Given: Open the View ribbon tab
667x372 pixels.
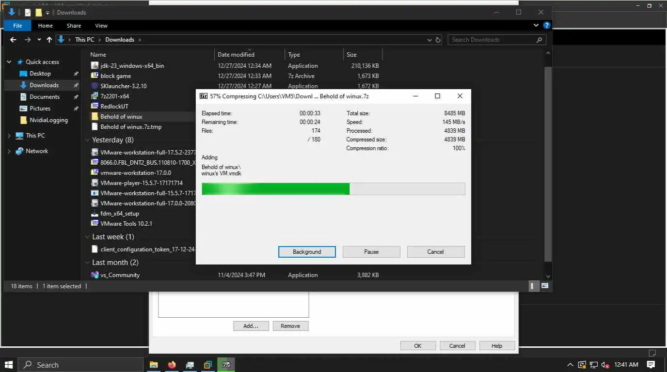Looking at the screenshot, I should pos(101,26).
